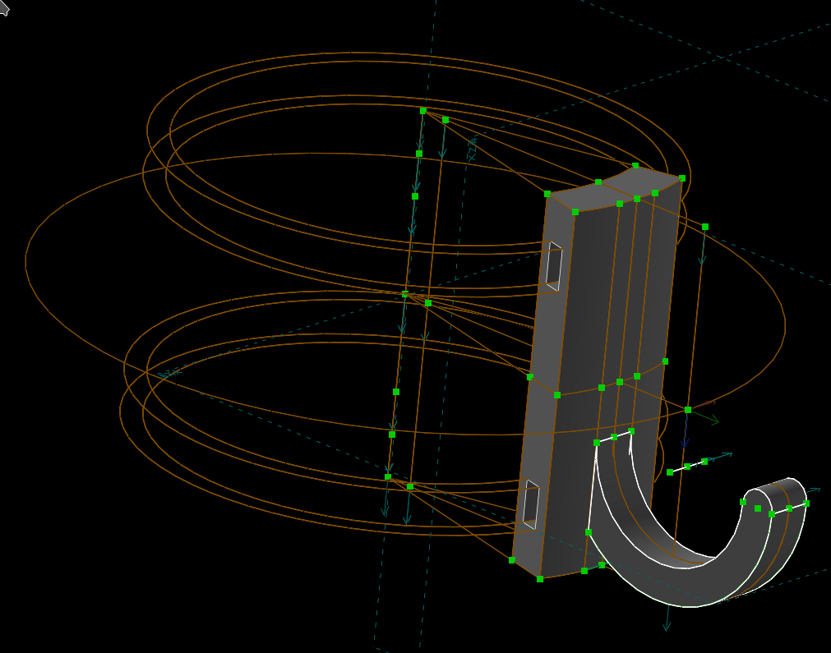Select the green point at the red-green axis origin
Viewport: 831px width, 653px height.
[x=688, y=410]
